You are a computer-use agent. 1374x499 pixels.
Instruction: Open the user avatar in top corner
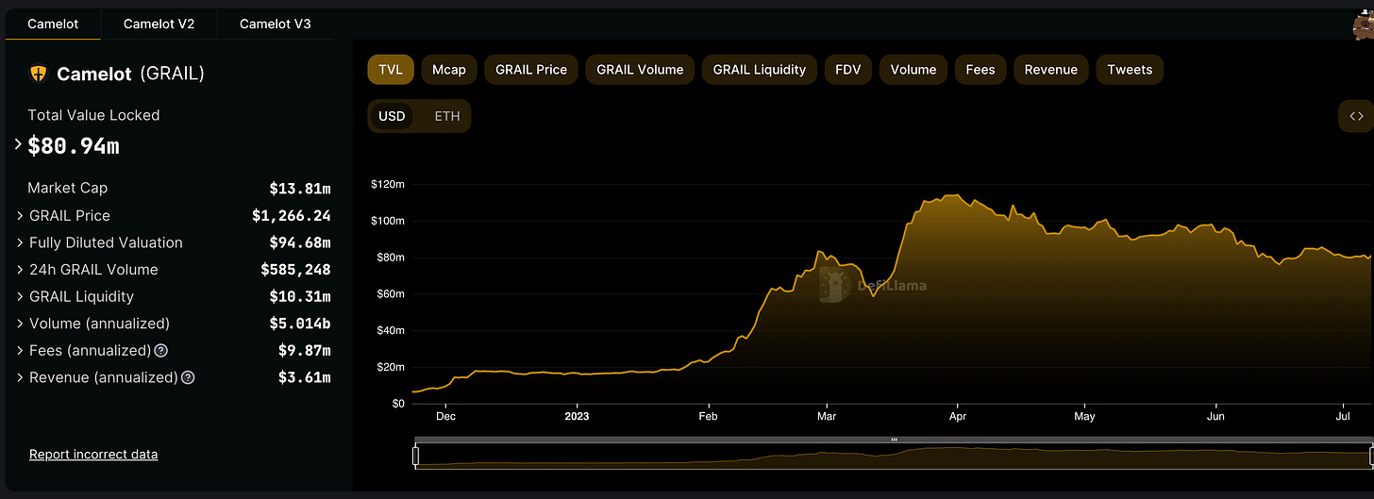[1364, 24]
